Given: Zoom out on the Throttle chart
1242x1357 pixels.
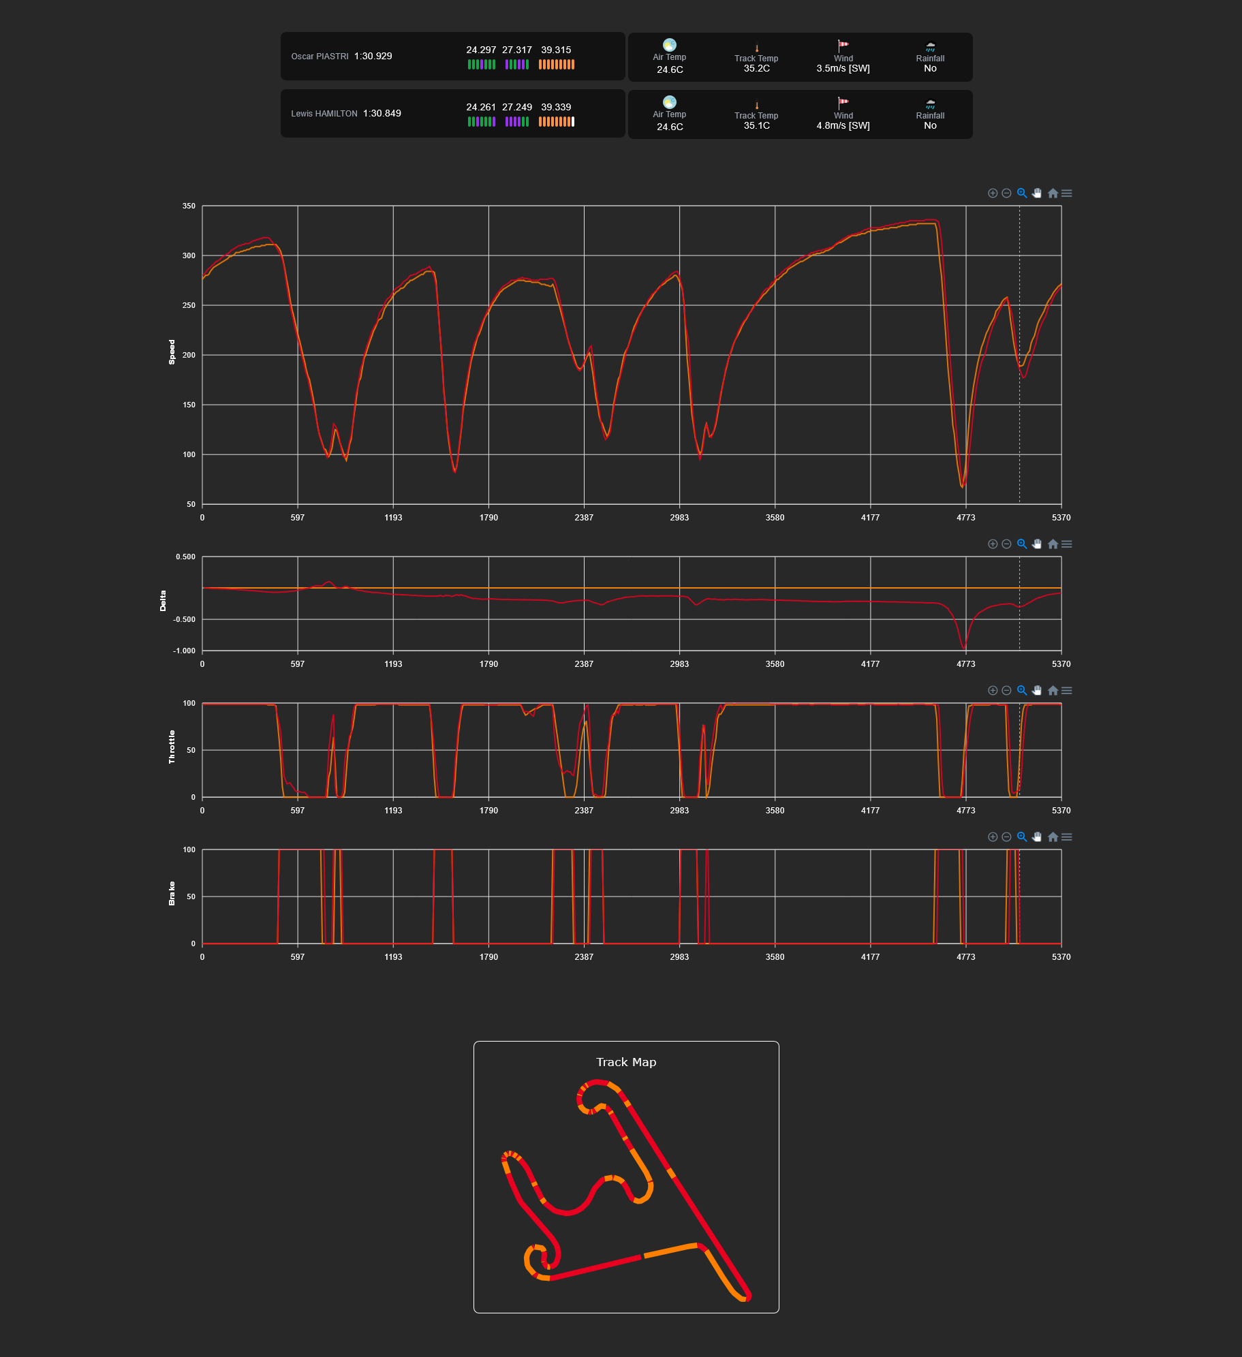Looking at the screenshot, I should [x=1006, y=691].
